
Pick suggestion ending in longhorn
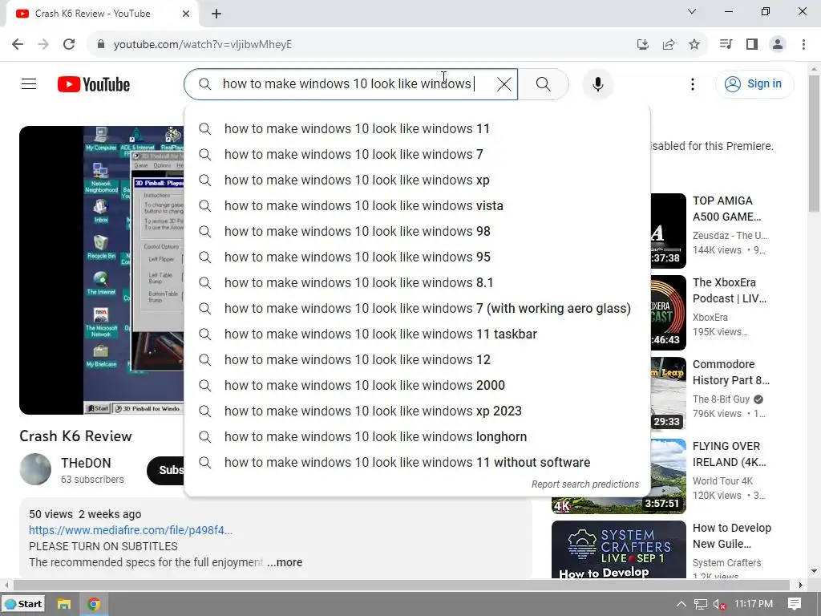tap(417, 436)
